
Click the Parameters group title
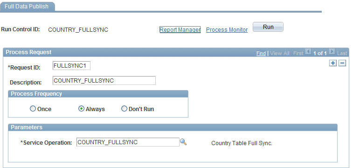27,127
